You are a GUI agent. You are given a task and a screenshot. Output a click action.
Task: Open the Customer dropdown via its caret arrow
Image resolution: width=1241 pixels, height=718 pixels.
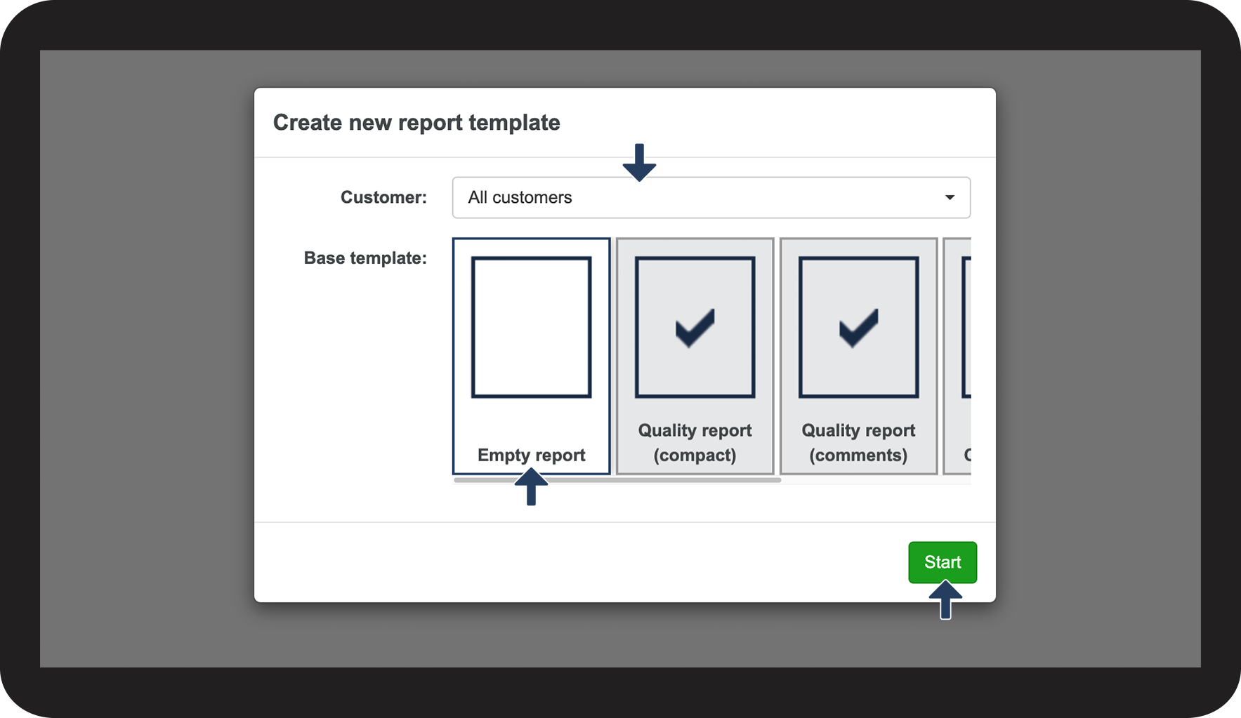point(950,197)
